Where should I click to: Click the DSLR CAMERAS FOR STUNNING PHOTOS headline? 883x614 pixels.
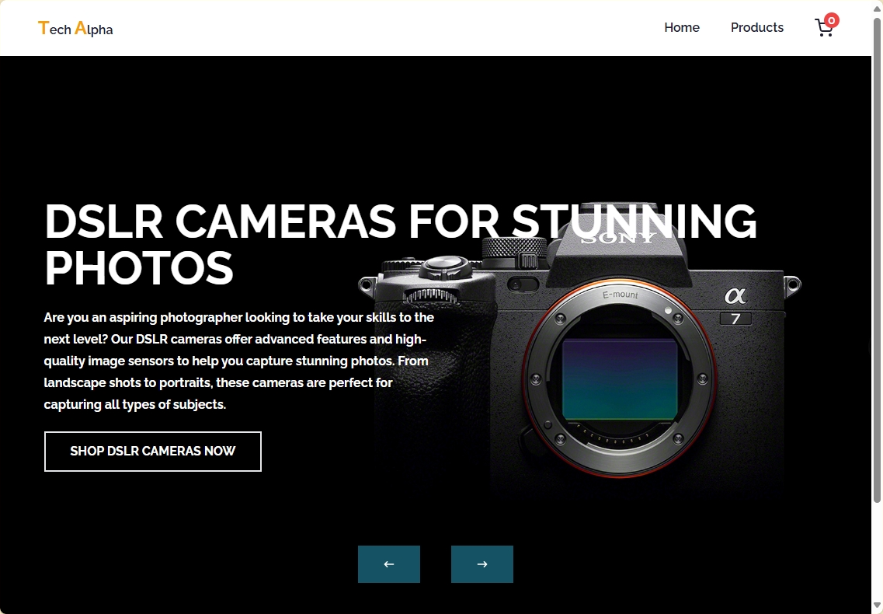pyautogui.click(x=401, y=245)
